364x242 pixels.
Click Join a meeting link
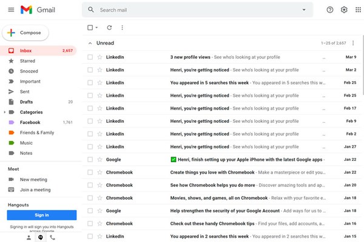[35, 189]
